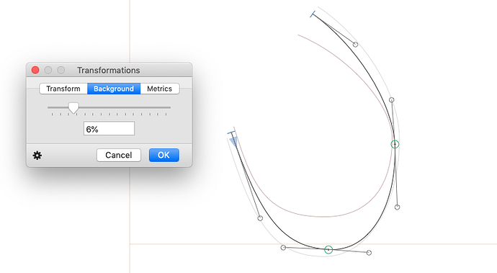Close the Transformations window with red button

pyautogui.click(x=35, y=70)
